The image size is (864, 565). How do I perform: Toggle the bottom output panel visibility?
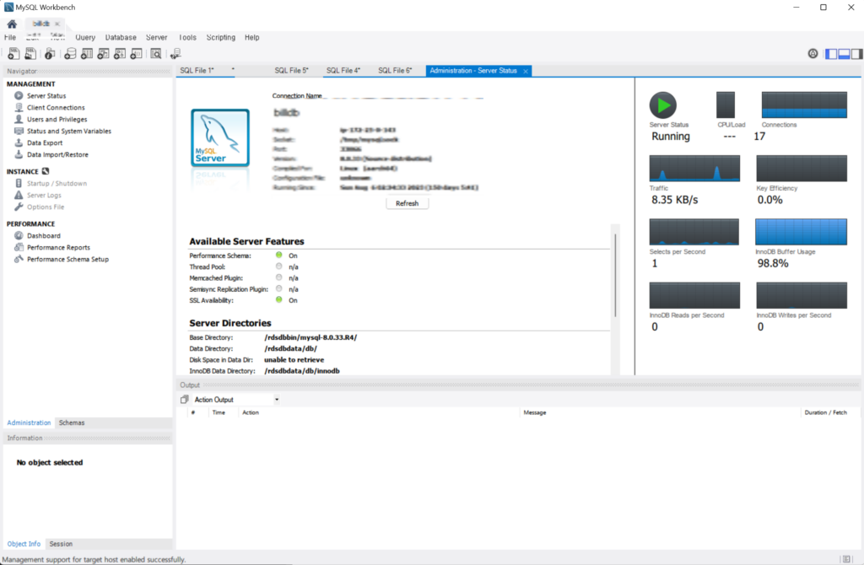[844, 53]
